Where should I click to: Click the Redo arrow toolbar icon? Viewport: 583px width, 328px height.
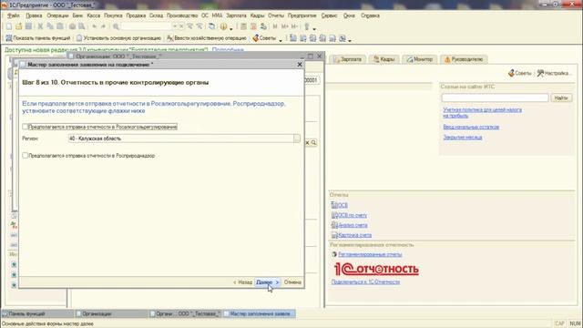(x=103, y=26)
